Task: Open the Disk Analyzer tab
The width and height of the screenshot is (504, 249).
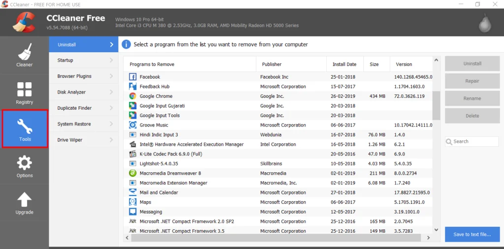Action: click(x=84, y=92)
